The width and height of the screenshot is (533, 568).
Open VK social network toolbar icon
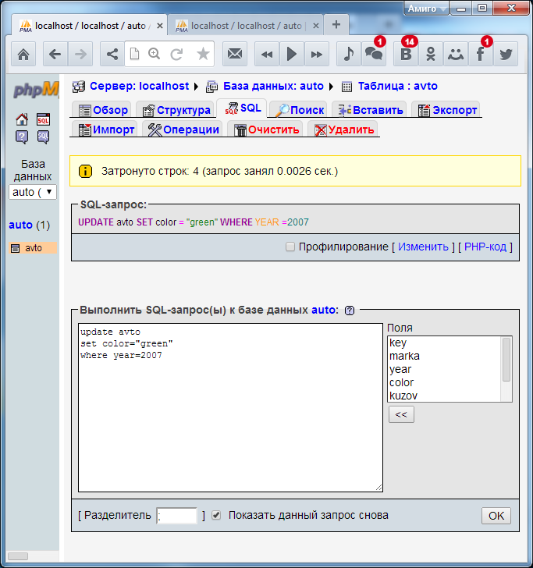(405, 54)
